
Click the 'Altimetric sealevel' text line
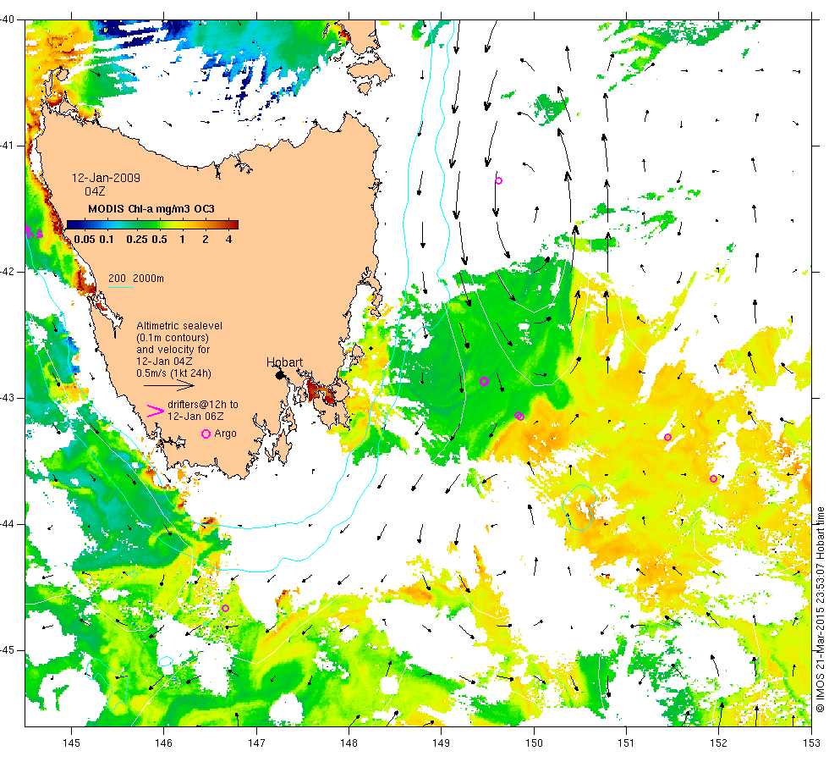point(179,326)
